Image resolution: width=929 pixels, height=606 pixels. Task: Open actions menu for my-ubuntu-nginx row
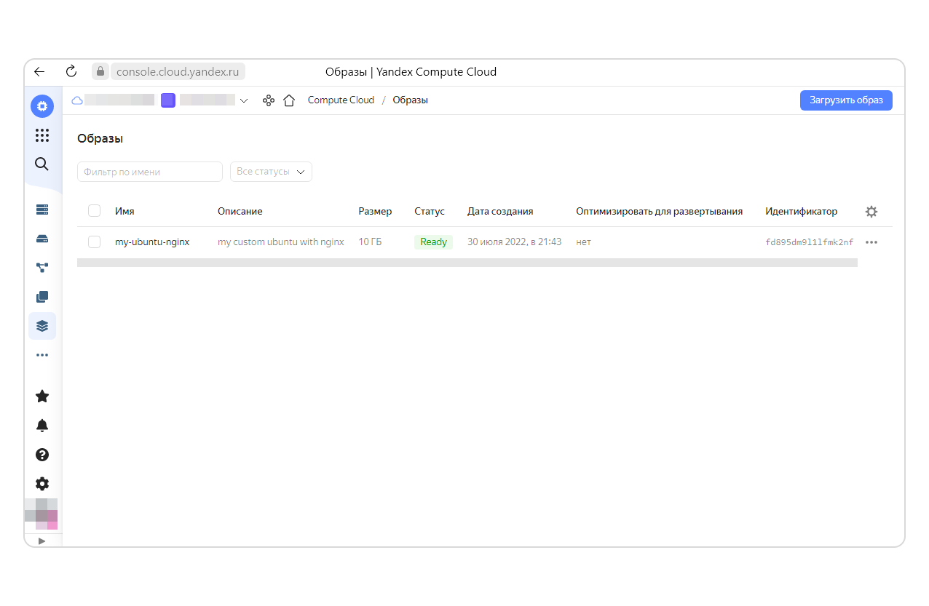tap(871, 242)
